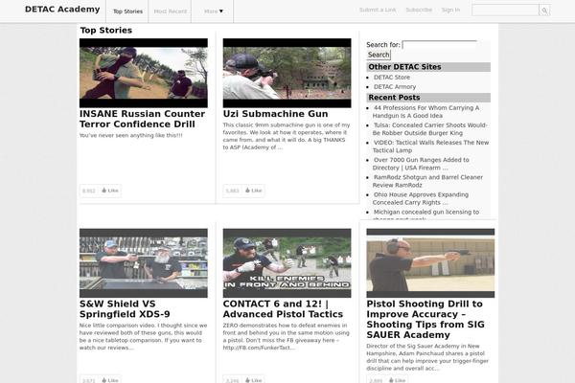Screen dimensions: 575x383
Task: Like the Uzi Submachine Gun story
Action: pyautogui.click(x=253, y=191)
